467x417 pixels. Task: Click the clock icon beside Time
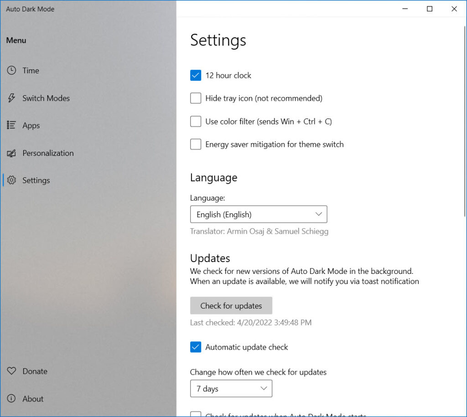[x=11, y=71]
